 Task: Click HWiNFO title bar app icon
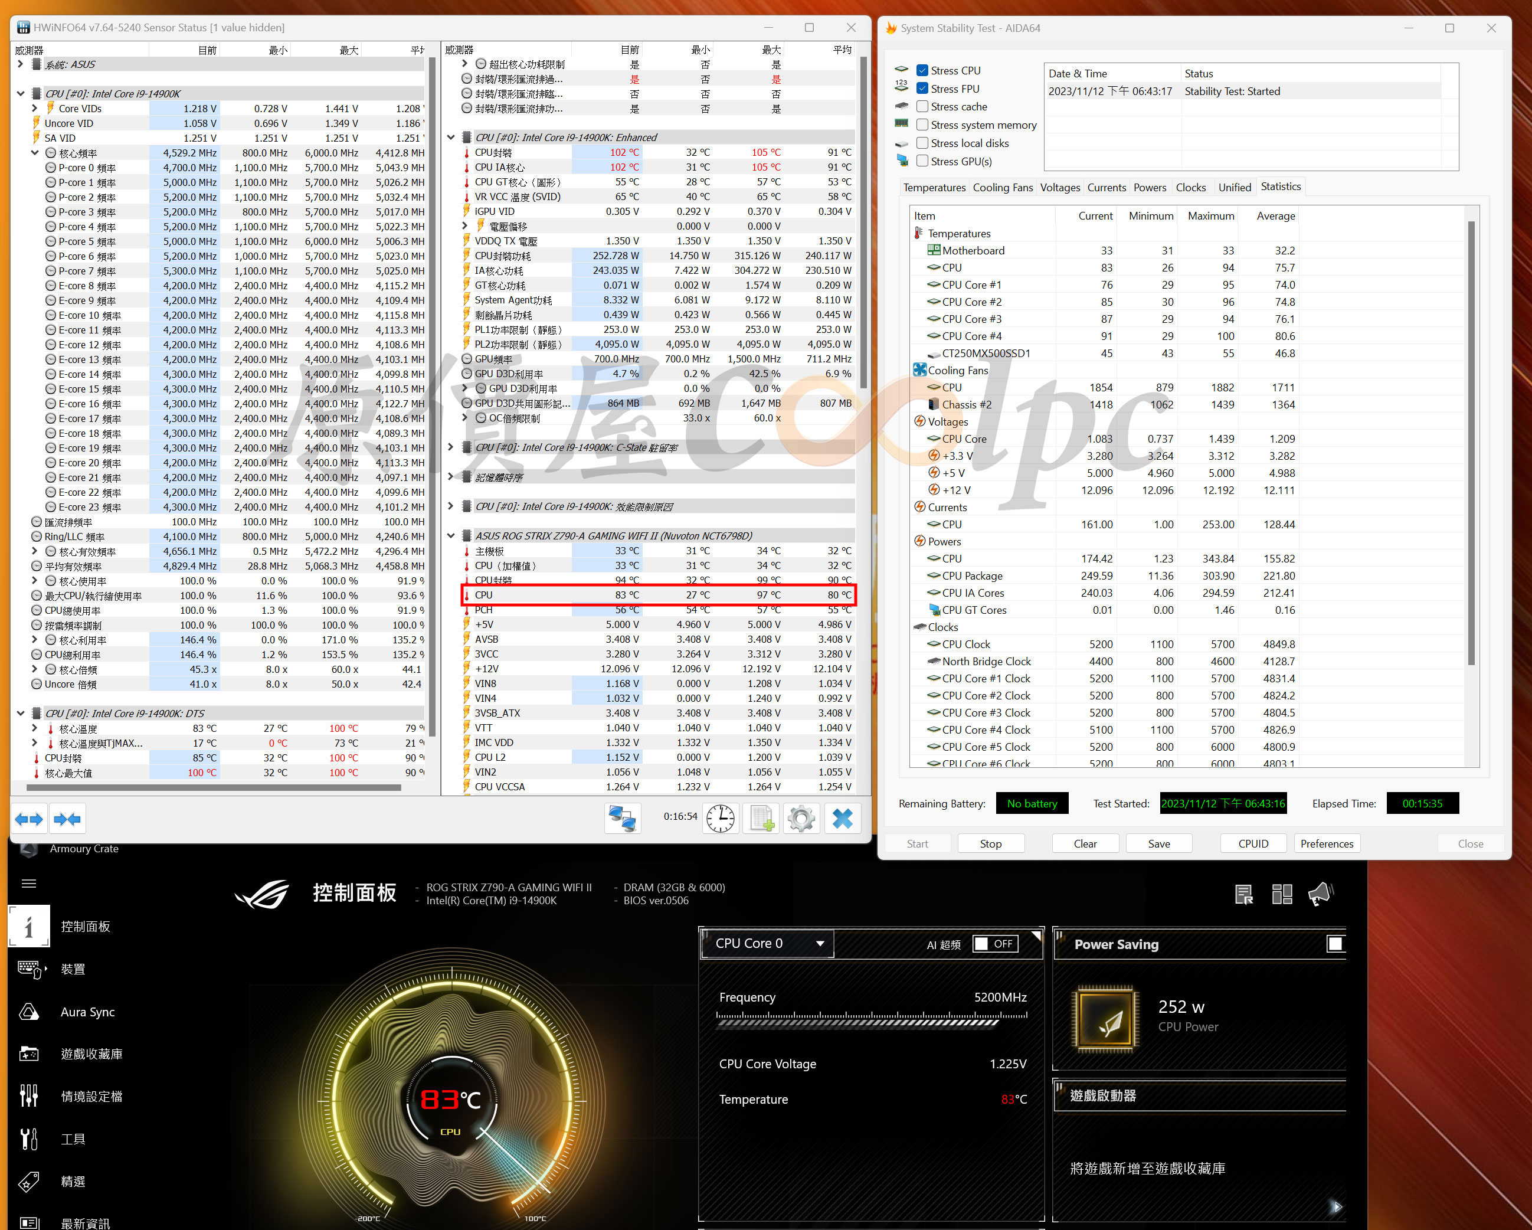click(x=24, y=28)
